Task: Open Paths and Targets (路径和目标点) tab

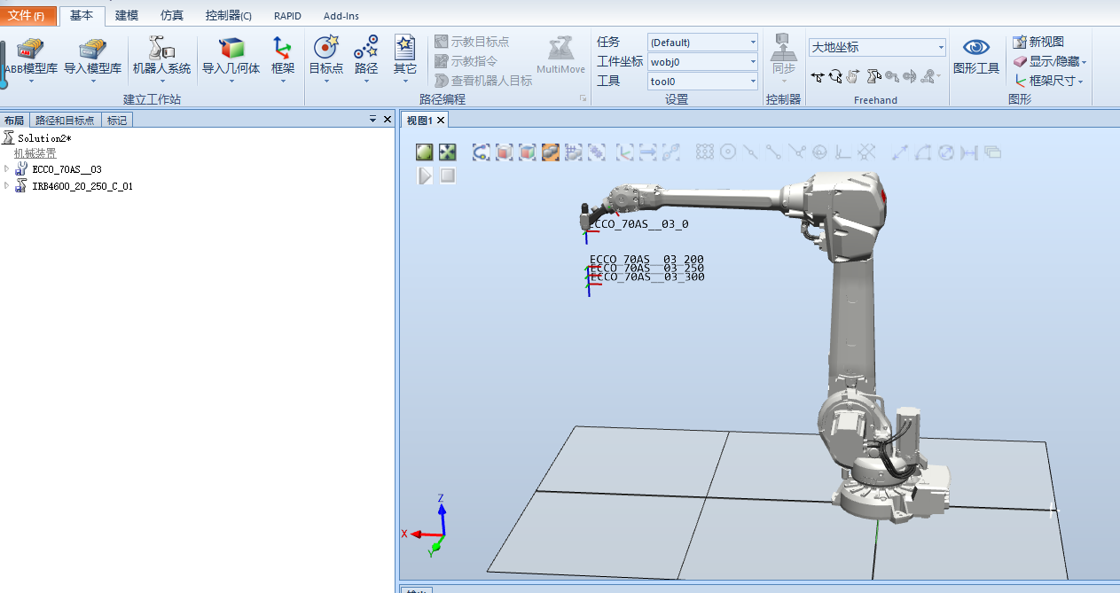Action: click(65, 121)
